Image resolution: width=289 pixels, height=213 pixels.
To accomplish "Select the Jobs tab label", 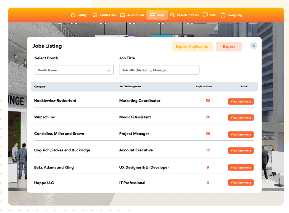I will pyautogui.click(x=160, y=15).
